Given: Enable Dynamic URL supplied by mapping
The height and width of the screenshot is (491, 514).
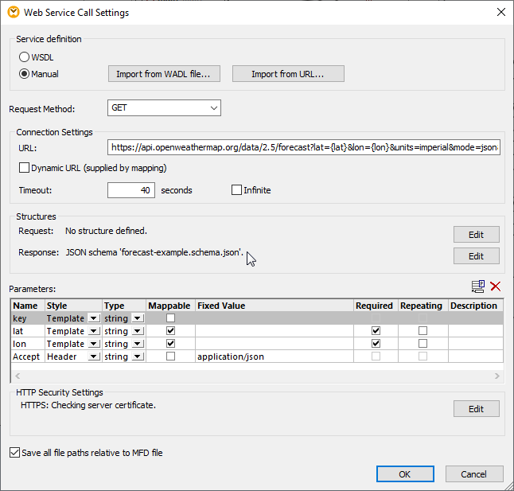Looking at the screenshot, I should coord(24,168).
